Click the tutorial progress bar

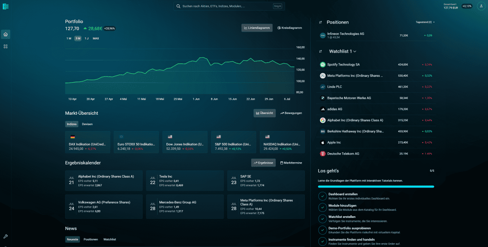coord(376,187)
